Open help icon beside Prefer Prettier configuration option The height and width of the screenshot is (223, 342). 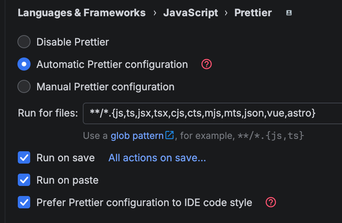(271, 202)
